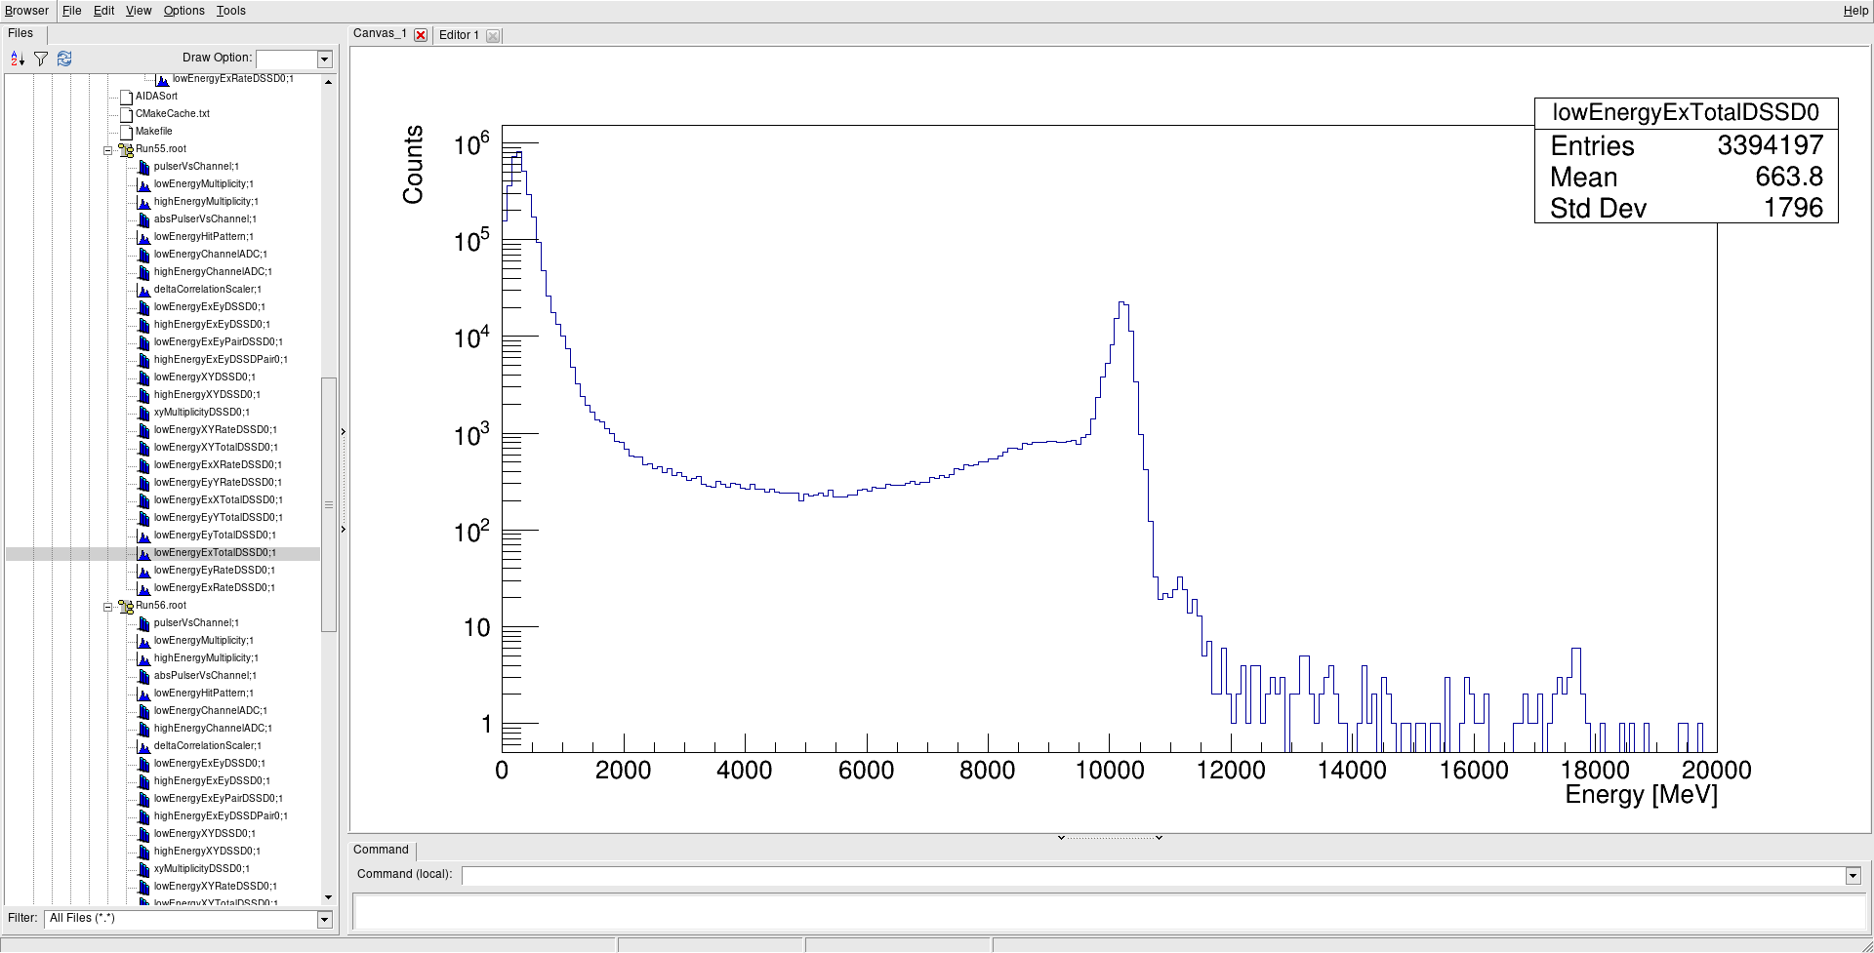1874x953 pixels.
Task: Click histogram icon of highEnergyMultiplicity;1 under Run55.root
Action: pyautogui.click(x=143, y=202)
